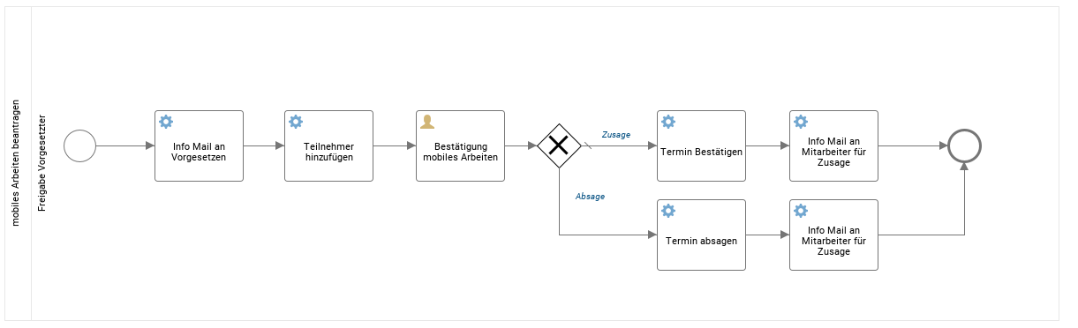Click the gear icon on Teilnehmer hinzufügen task
The image size is (1078, 328).
(x=296, y=122)
